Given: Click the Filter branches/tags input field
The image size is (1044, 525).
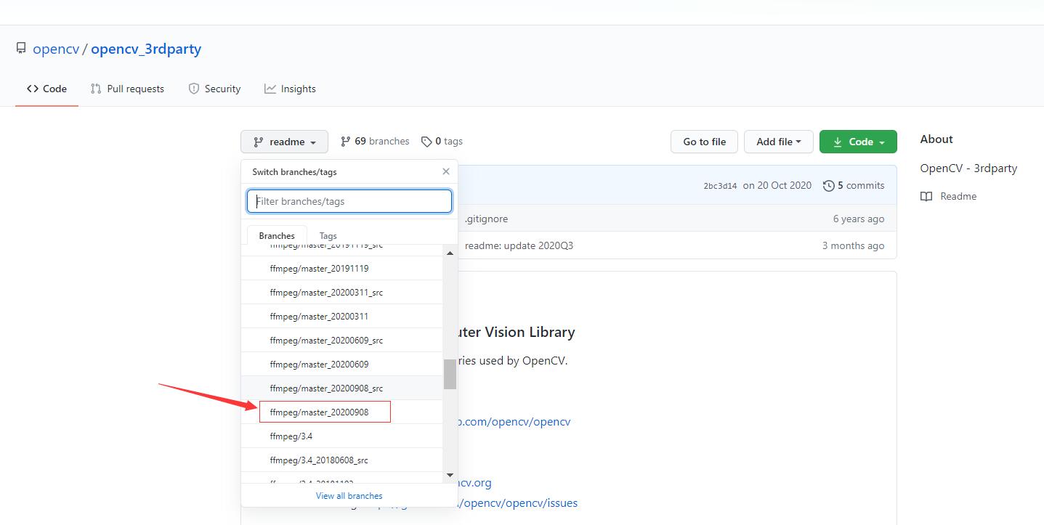Looking at the screenshot, I should 349,201.
